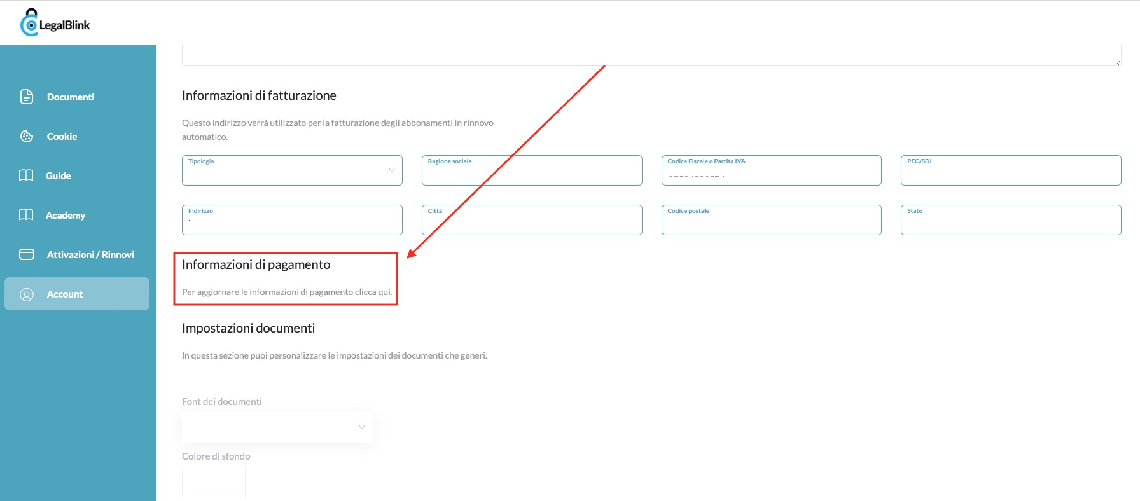This screenshot has width=1140, height=501.
Task: Open the Tipologia dropdown
Action: pos(291,171)
